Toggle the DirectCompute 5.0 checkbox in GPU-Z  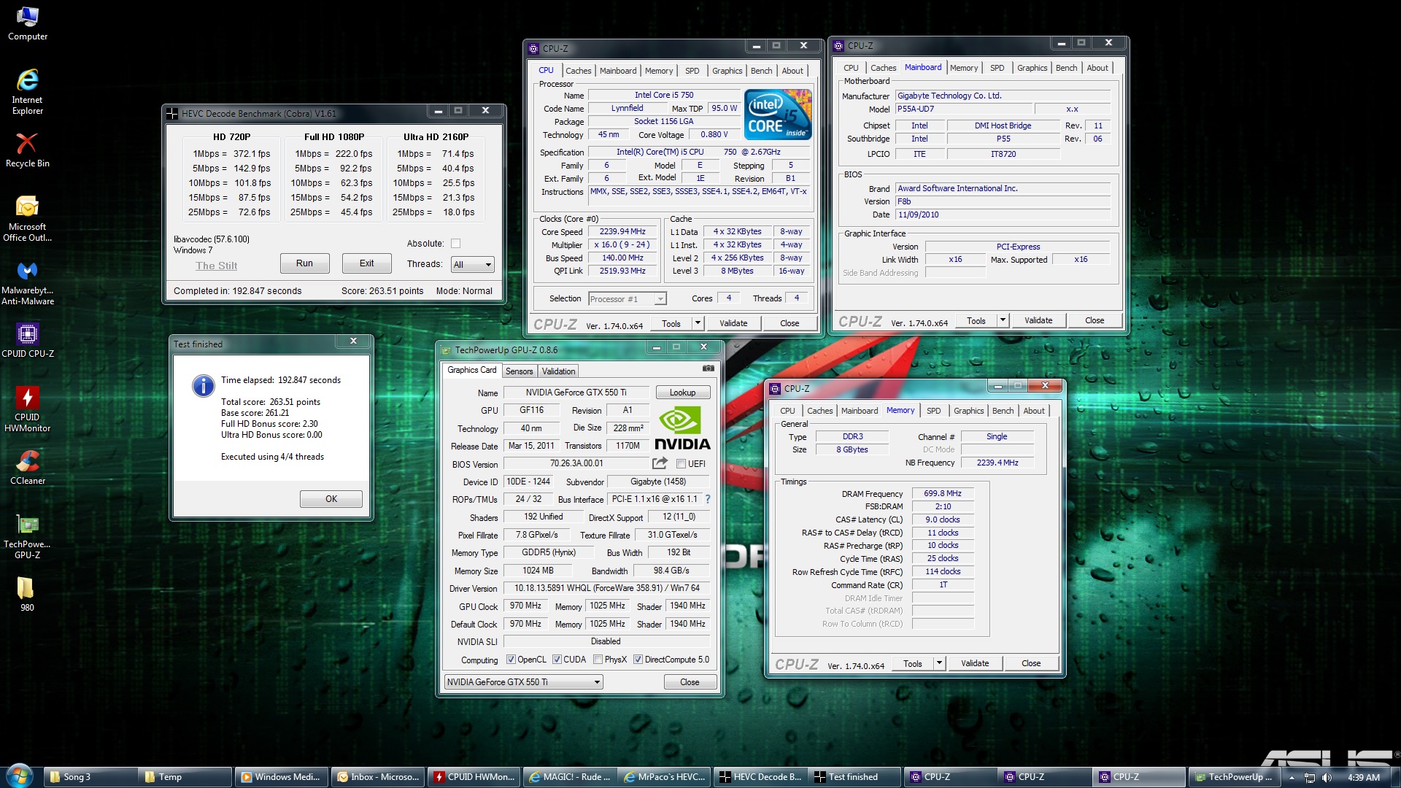tap(638, 660)
